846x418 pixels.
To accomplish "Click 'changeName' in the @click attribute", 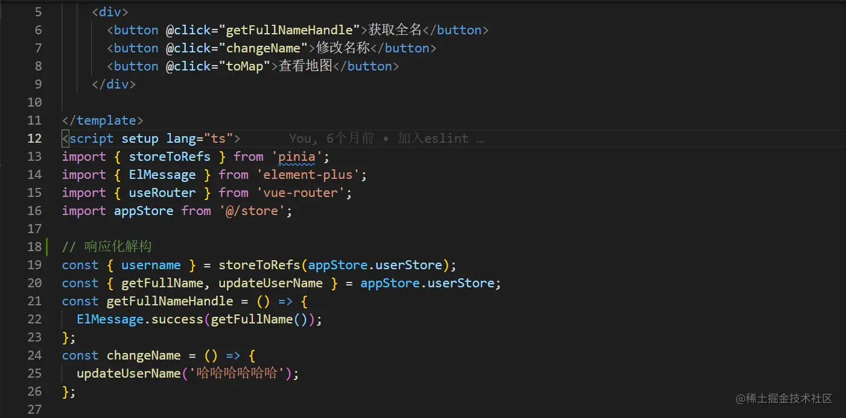I will point(263,48).
